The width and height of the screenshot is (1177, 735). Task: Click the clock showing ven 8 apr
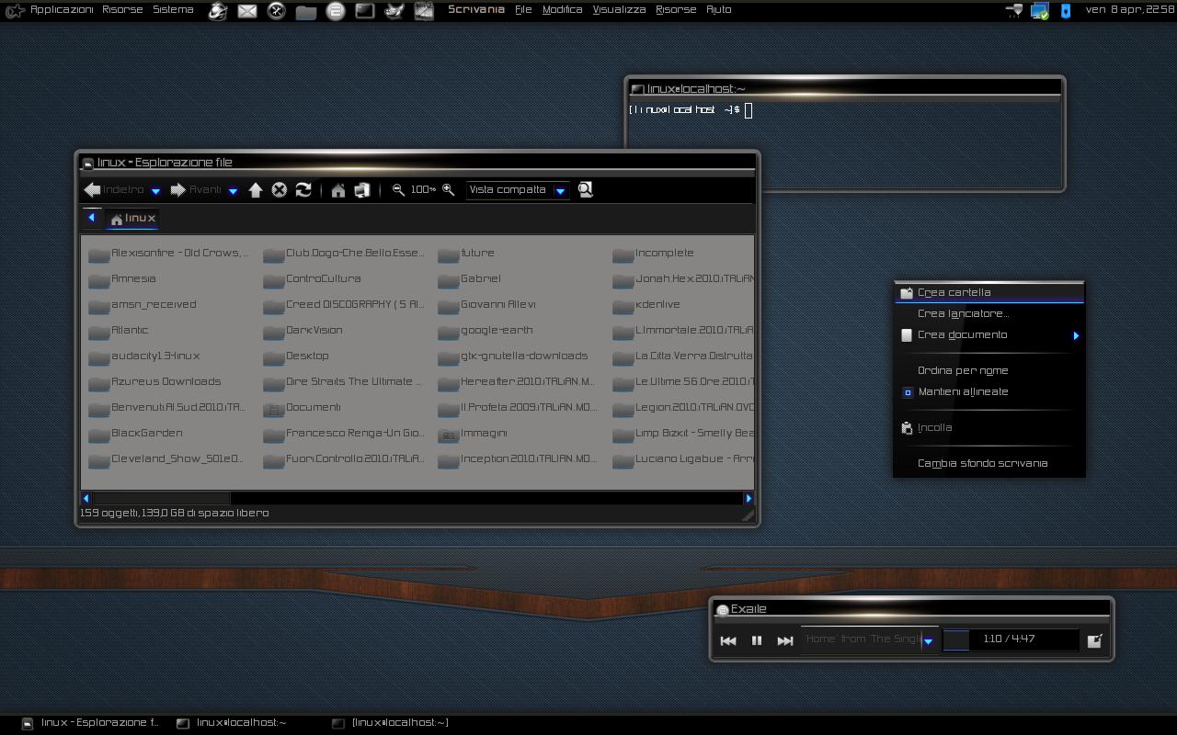click(1128, 9)
